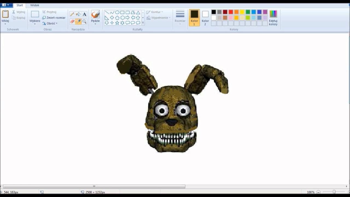Open the Rozmiar line size dropdown
This screenshot has width=350, height=197.
pos(180,18)
